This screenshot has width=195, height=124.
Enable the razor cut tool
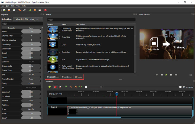60,87
